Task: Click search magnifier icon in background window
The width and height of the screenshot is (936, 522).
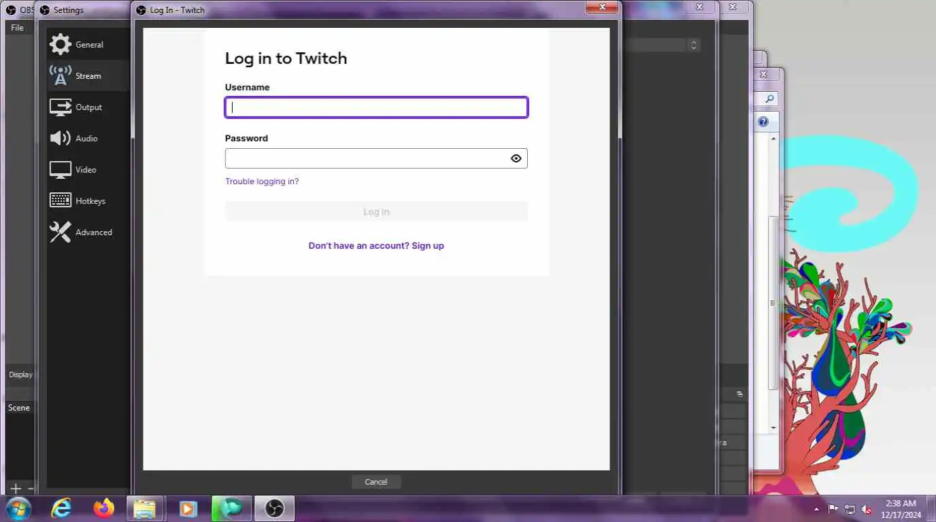Action: click(769, 99)
